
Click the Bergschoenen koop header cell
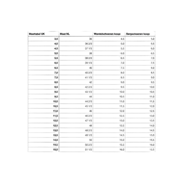(140, 34)
